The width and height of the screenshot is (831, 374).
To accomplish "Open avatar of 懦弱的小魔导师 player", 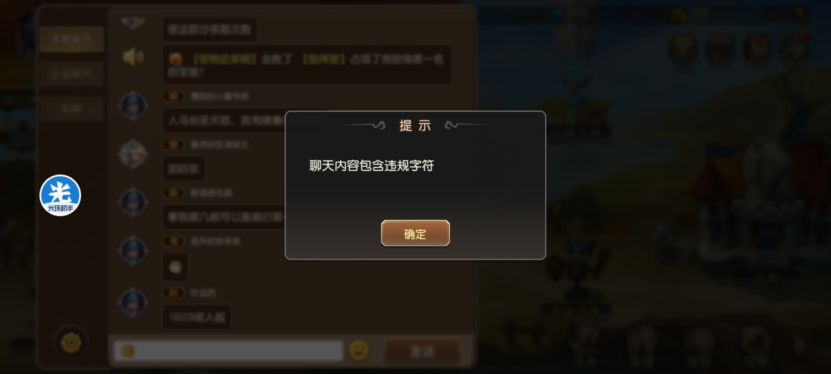I will pos(133,106).
